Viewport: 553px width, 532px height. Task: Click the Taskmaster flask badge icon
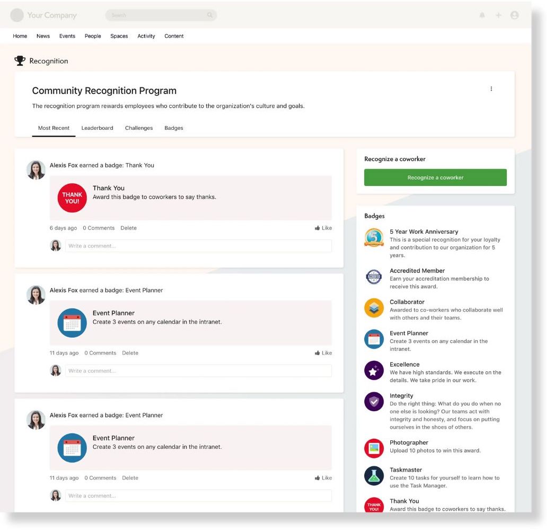(x=374, y=476)
